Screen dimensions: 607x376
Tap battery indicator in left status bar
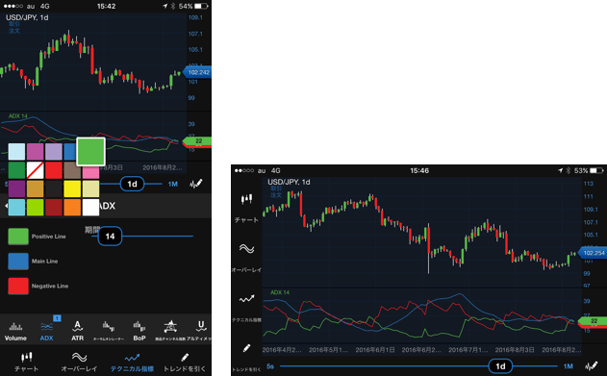point(202,6)
